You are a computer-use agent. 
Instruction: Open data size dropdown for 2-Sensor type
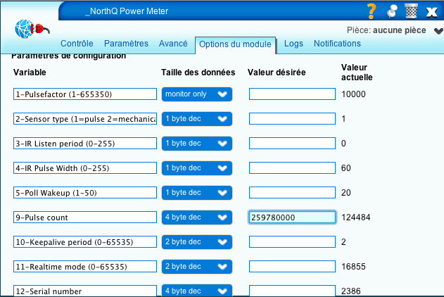pos(197,119)
